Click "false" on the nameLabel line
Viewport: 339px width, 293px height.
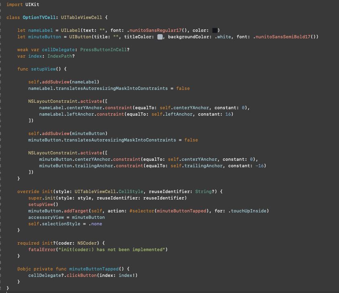[x=183, y=89]
